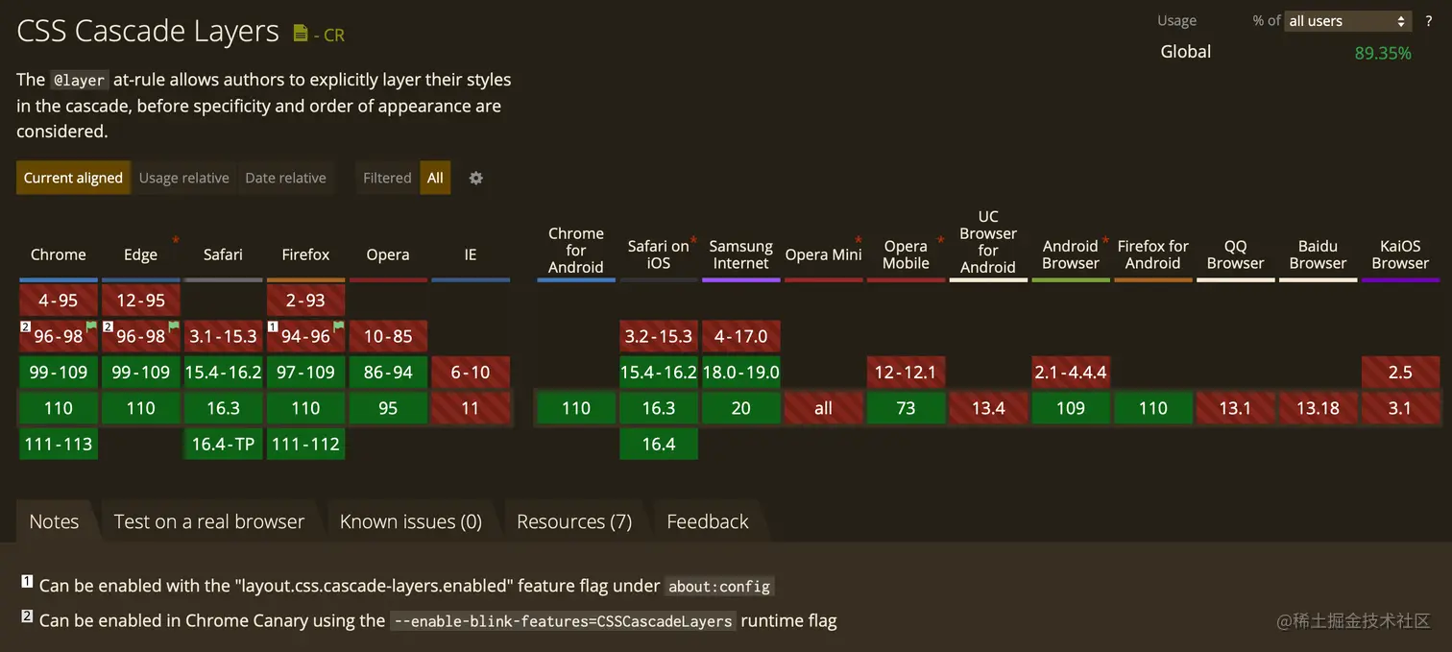Screen dimensions: 1452x652
Task: Open the Resources (7) tab
Action: [x=574, y=521]
